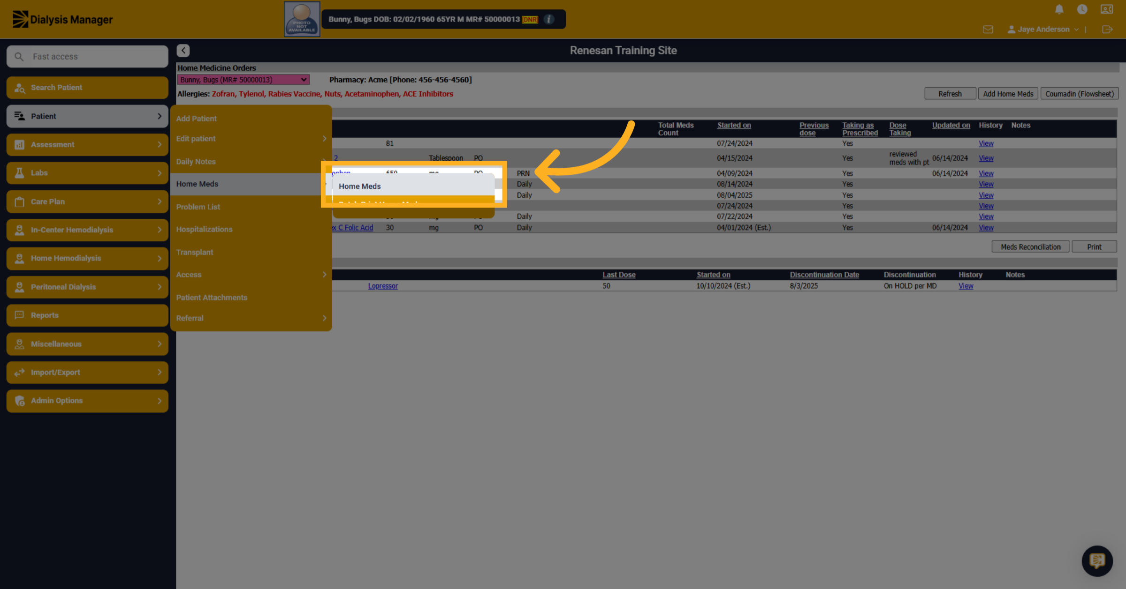Open the patient selector dropdown Bunny, Bugs

click(243, 80)
